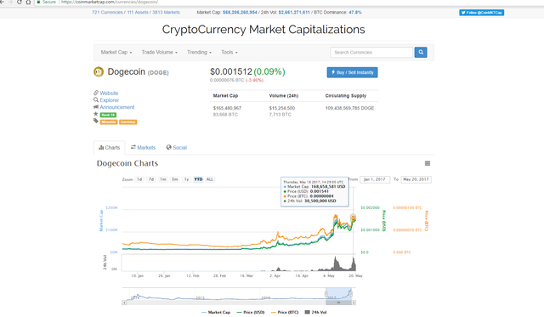Toggle the Market Cap legend series
The width and height of the screenshot is (544, 317).
(216, 313)
